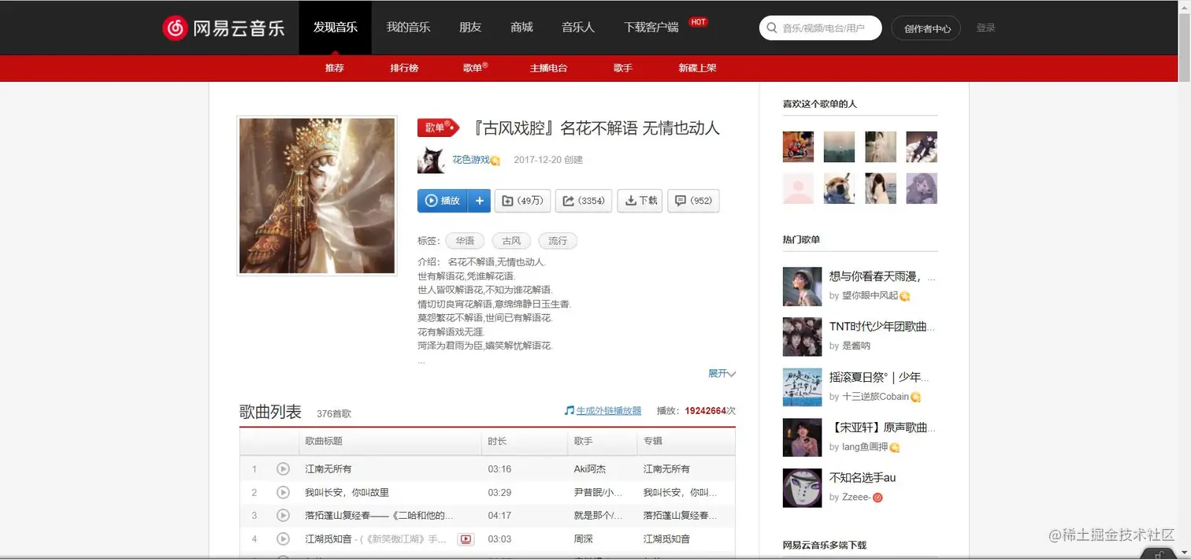Open the 发现音乐 top tab
This screenshot has height=559, width=1191.
tap(336, 27)
